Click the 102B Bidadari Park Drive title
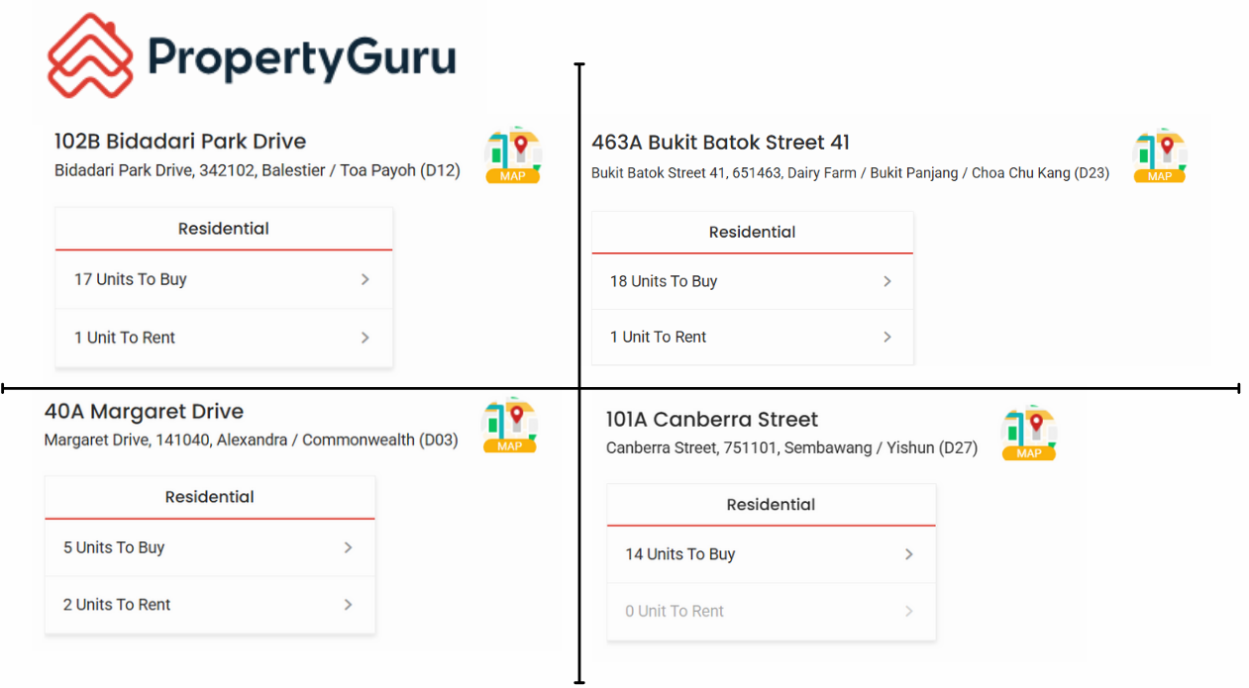Viewport: 1249px width, 688px height. pos(180,142)
